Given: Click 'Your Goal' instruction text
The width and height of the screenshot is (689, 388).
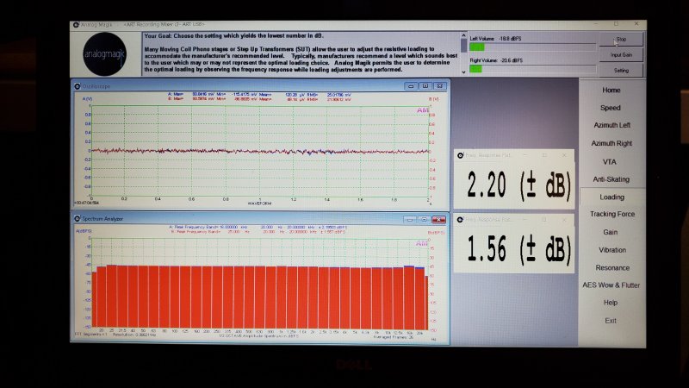Looking at the screenshot, I should [234, 36].
